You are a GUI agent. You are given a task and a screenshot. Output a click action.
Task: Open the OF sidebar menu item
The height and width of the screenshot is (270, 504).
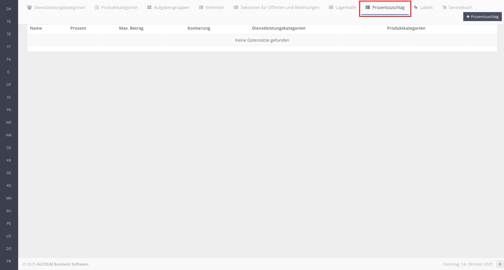(9, 85)
